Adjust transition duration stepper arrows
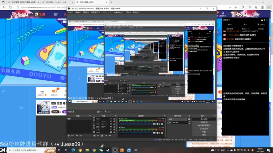 [x=189, y=123]
